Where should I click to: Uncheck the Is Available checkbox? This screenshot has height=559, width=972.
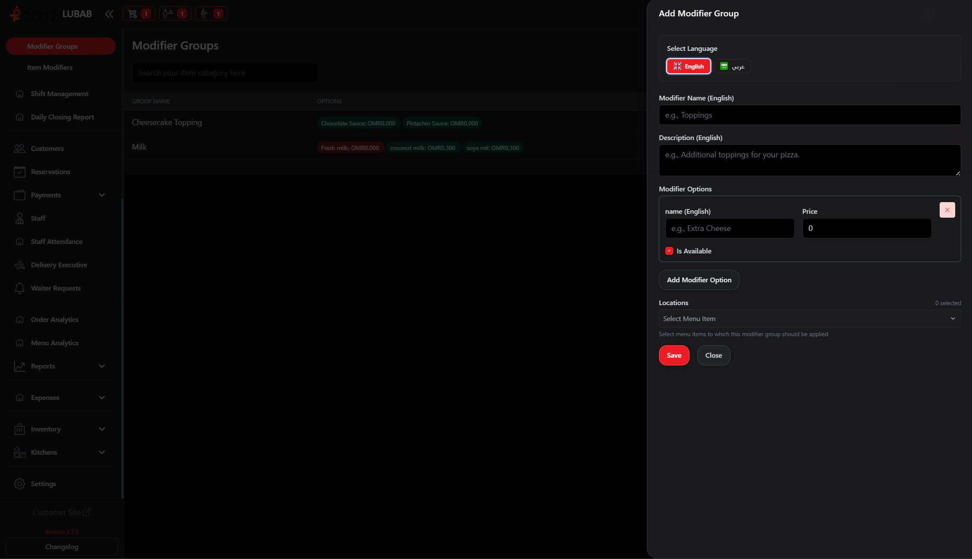[x=669, y=251]
